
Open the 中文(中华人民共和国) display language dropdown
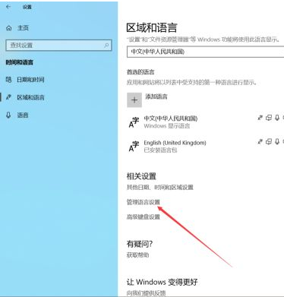(205, 52)
